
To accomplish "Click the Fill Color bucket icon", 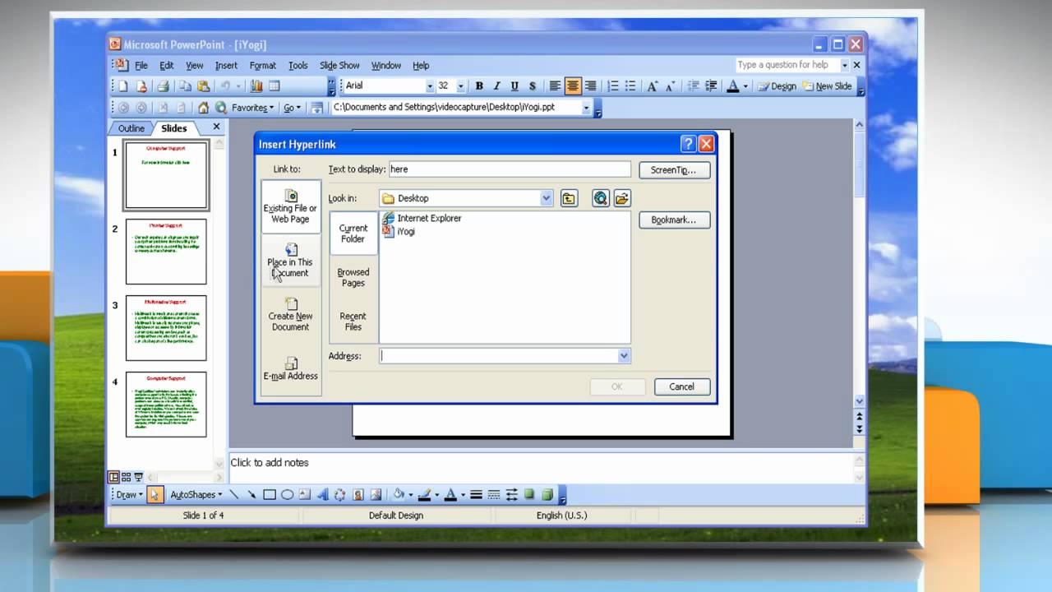I will coord(399,495).
